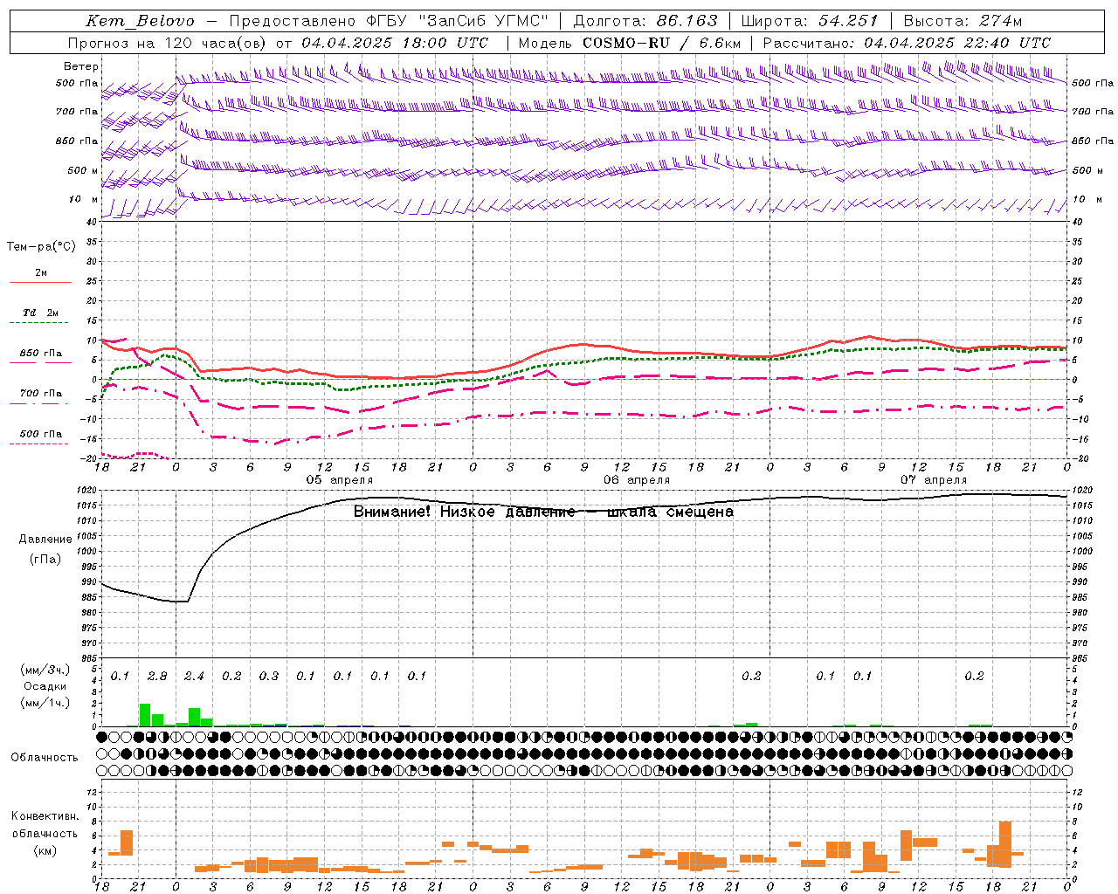Click the Осадки panel label
The image size is (1118, 894).
45,686
